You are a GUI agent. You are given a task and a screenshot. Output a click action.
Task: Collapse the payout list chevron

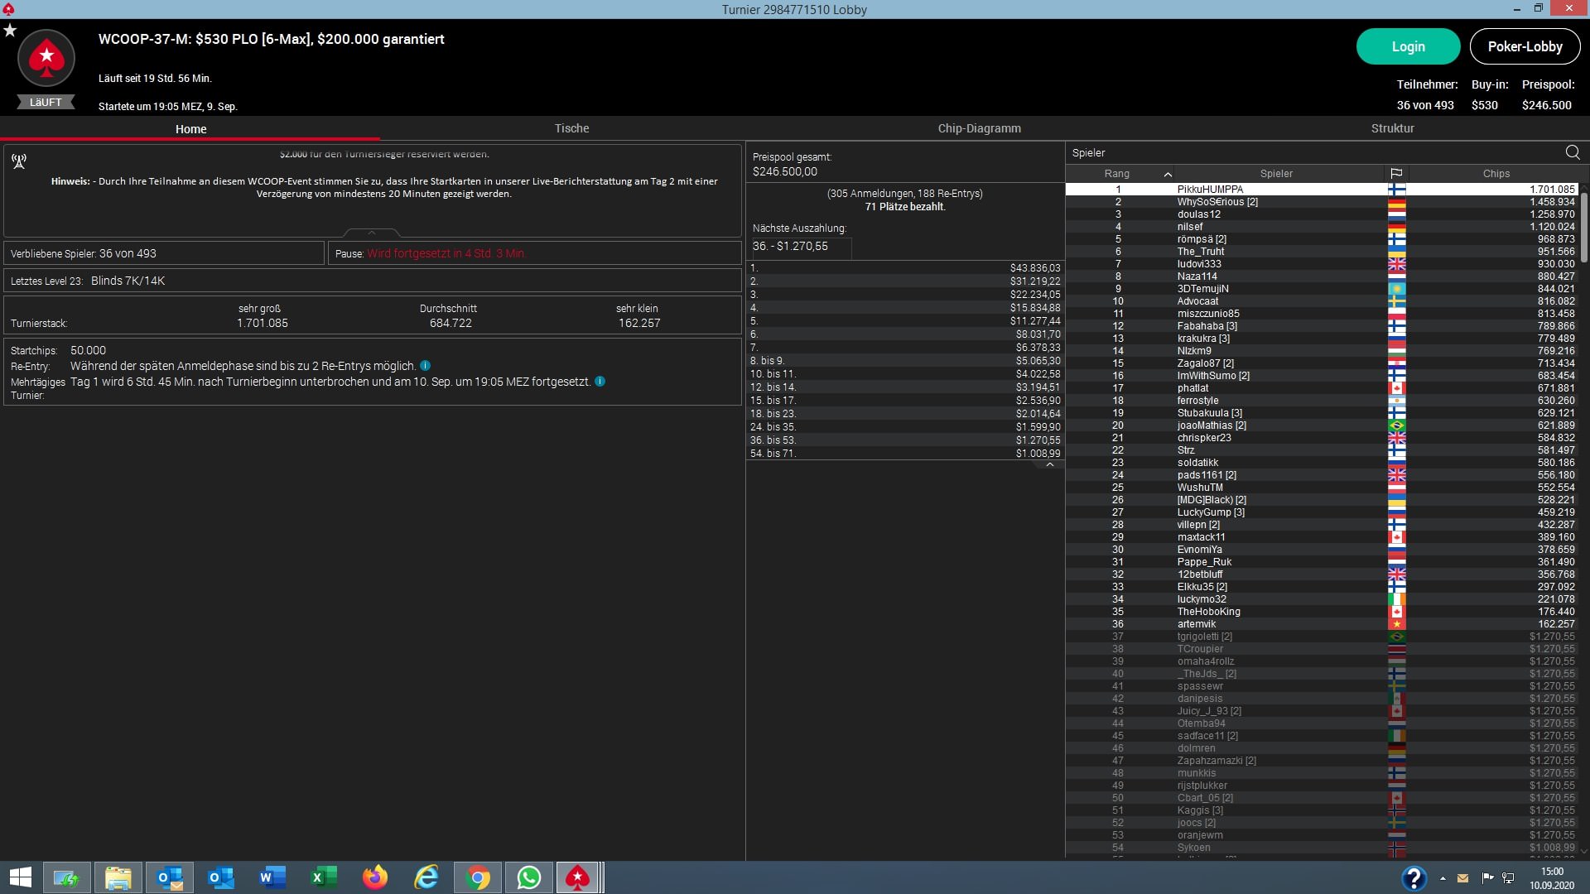point(1050,465)
